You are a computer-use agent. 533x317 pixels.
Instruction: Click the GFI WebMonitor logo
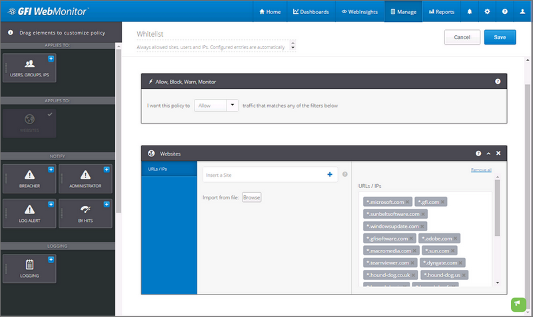[x=47, y=11]
